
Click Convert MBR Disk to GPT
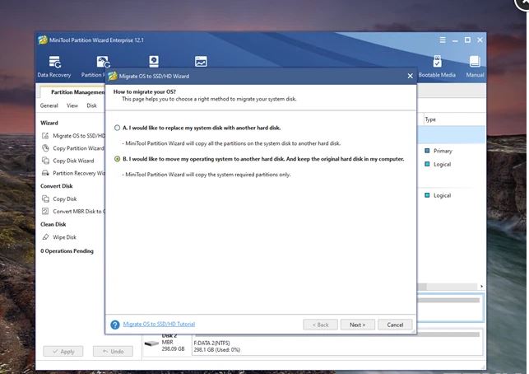click(73, 212)
